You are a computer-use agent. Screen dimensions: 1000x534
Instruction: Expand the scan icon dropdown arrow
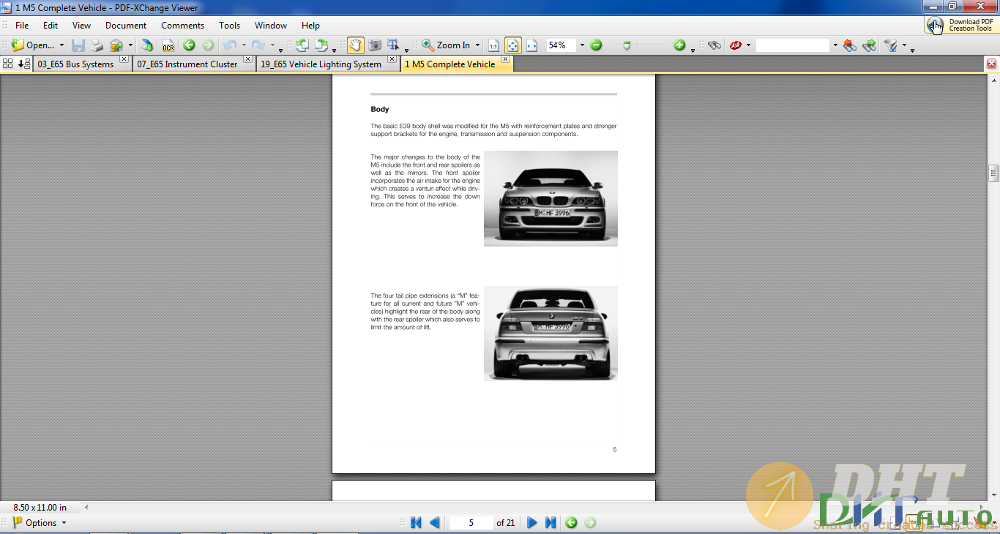click(130, 45)
